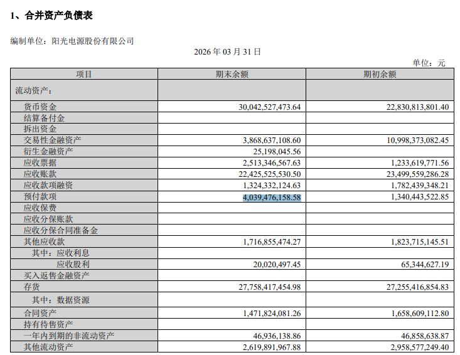Image resolution: width=460 pixels, height=355 pixels.
Task: Click the 存货 row label
Action: (x=32, y=287)
